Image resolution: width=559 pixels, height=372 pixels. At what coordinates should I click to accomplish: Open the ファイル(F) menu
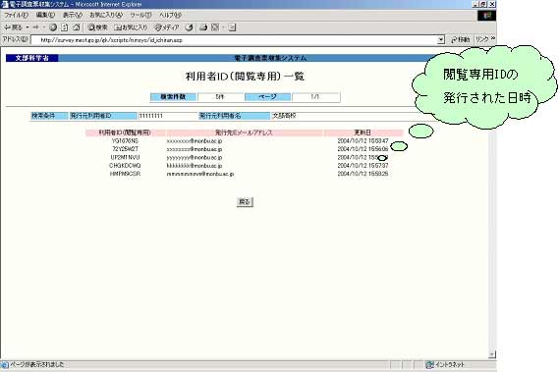point(16,15)
